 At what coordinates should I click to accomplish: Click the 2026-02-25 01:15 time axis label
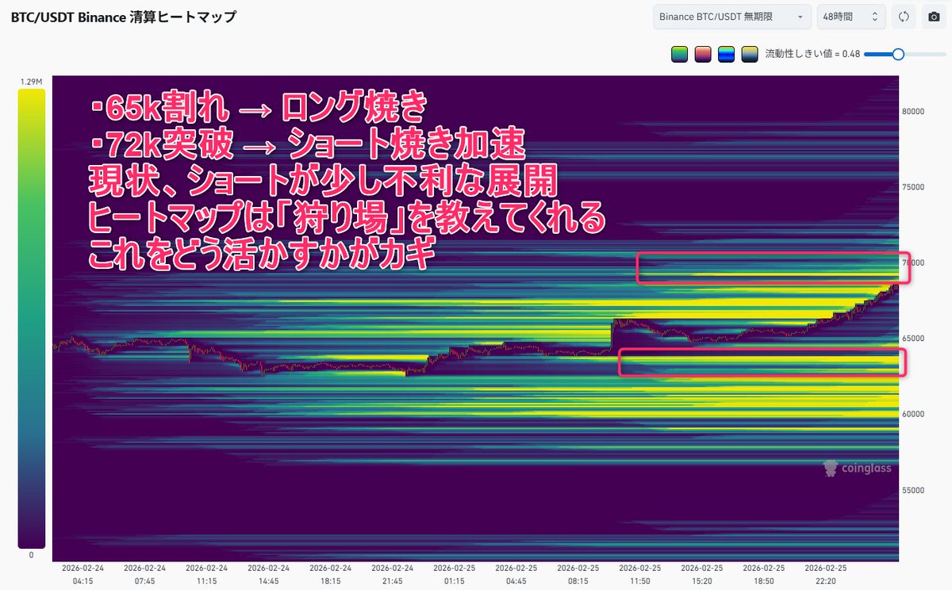(455, 573)
